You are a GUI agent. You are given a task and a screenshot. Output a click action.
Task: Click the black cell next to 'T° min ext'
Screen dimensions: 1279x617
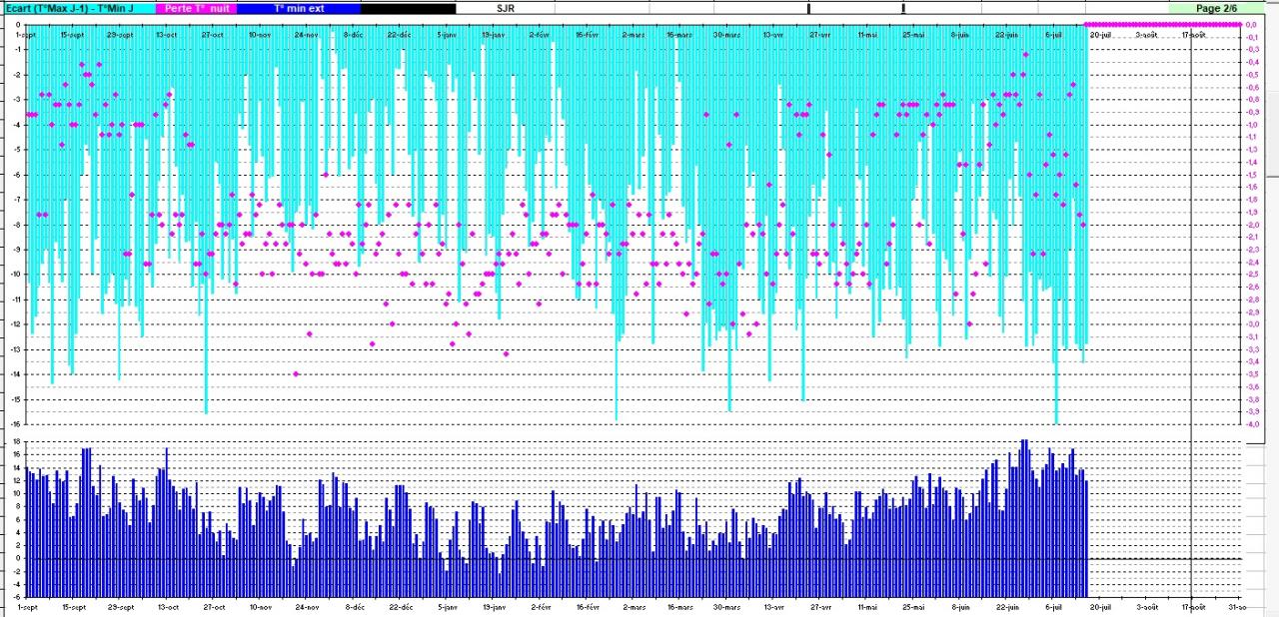click(408, 8)
